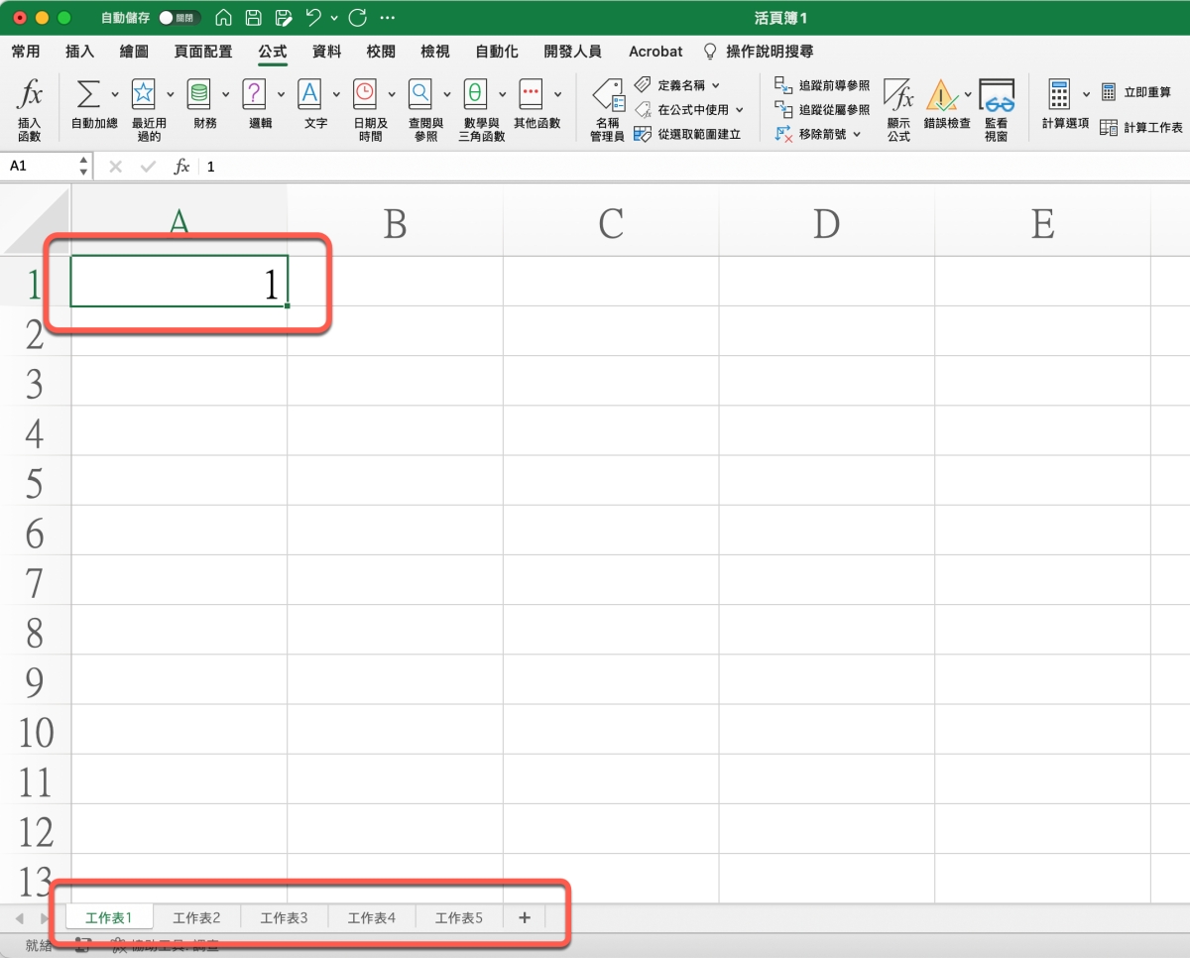Open the title bar more options ellipsis
1190x958 pixels.
388,18
